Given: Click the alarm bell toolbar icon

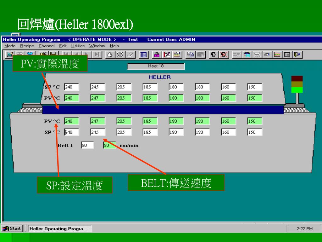Looking at the screenshot, I should point(110,55).
